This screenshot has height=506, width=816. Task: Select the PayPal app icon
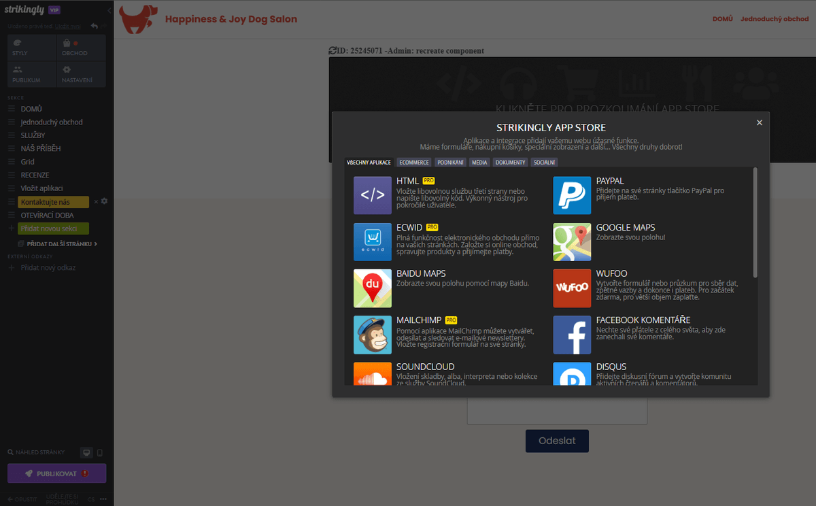coord(572,196)
